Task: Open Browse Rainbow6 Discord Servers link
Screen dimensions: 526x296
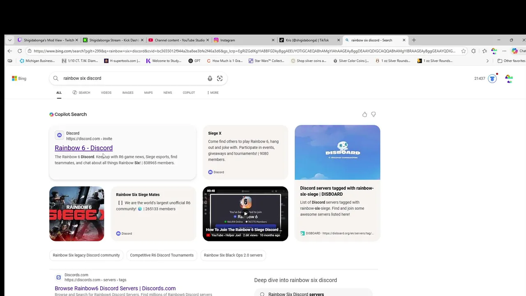Action: pyautogui.click(x=115, y=289)
